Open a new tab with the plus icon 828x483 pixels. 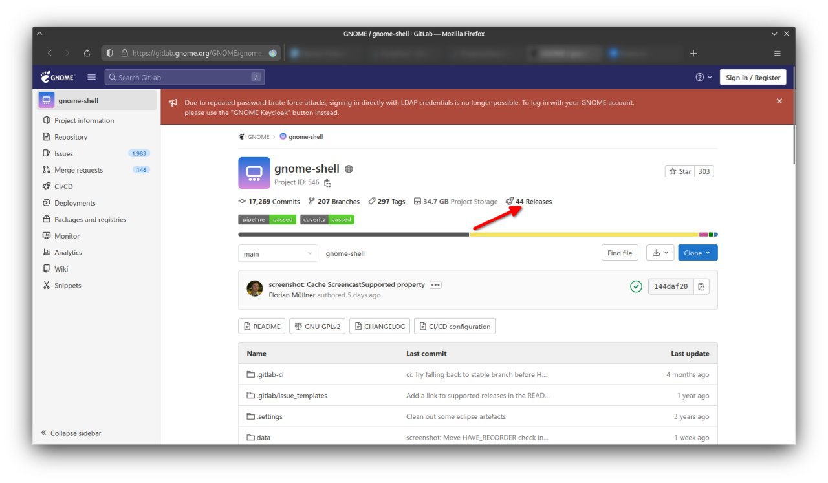pyautogui.click(x=693, y=53)
